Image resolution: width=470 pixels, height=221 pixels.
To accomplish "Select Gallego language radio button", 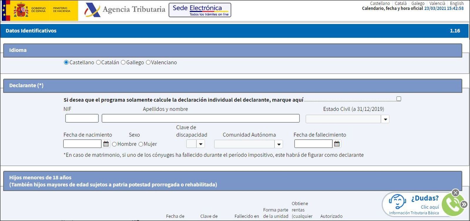I will pyautogui.click(x=123, y=62).
